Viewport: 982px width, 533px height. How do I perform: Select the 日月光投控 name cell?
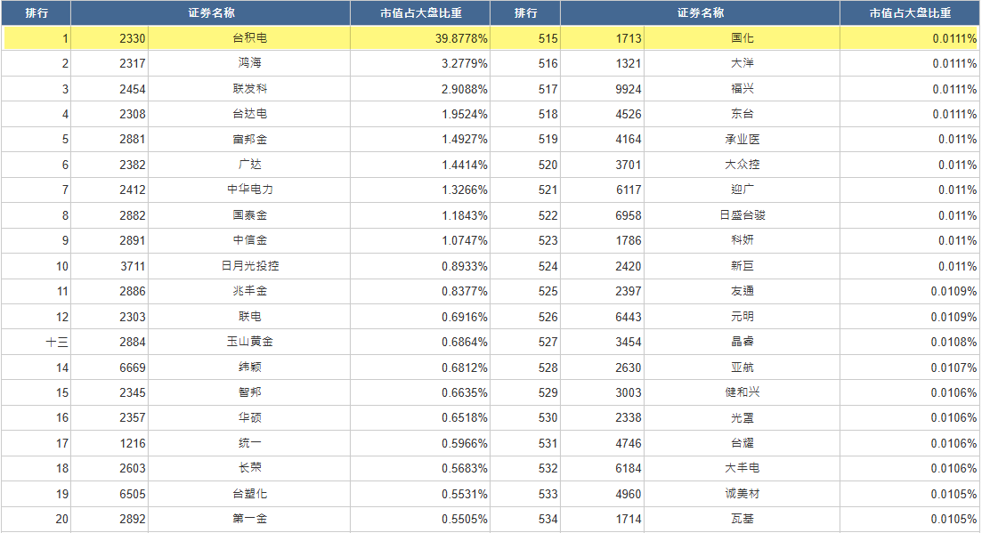click(249, 266)
